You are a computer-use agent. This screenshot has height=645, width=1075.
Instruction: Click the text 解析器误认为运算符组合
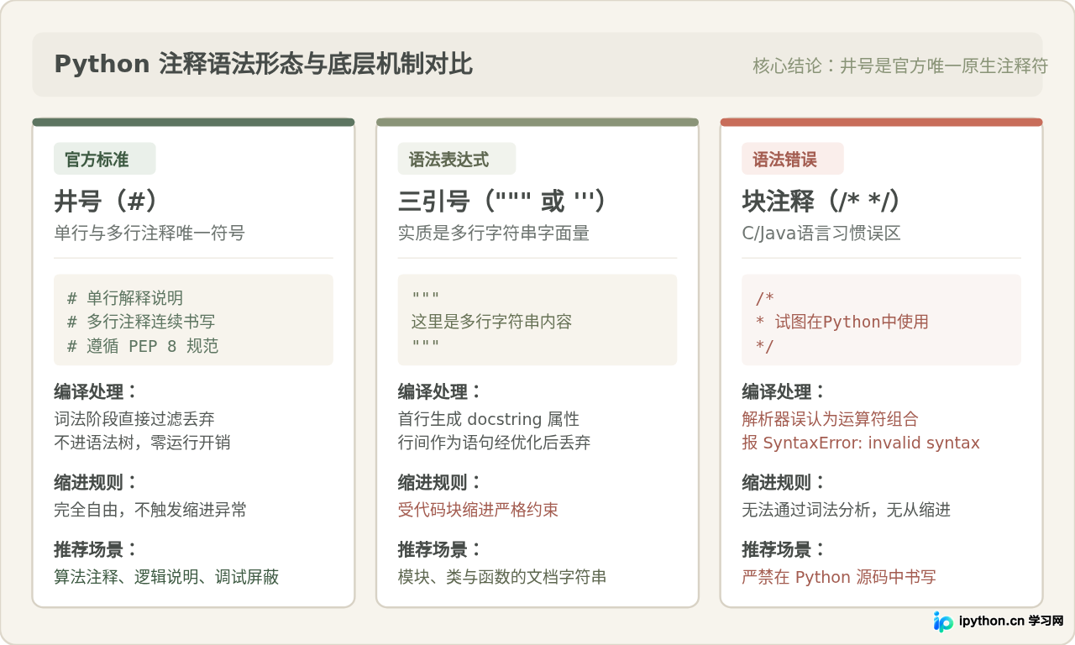(x=831, y=418)
